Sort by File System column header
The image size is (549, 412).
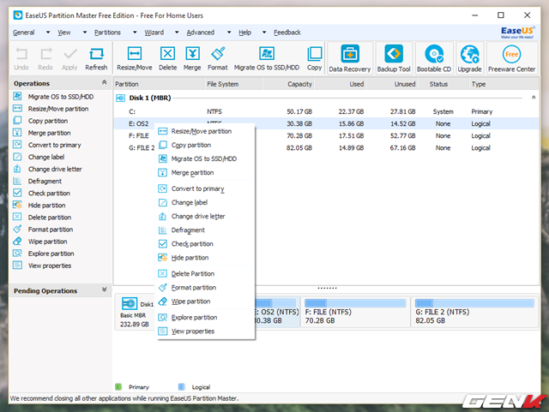233,84
